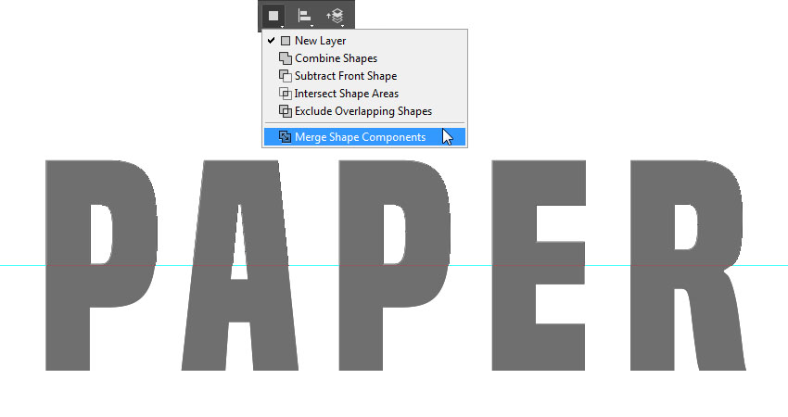Click the Subtract Front Shape icon
The image size is (788, 417).
pos(285,76)
